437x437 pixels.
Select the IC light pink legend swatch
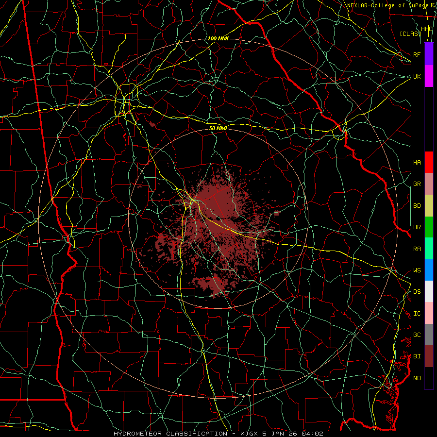(x=429, y=313)
